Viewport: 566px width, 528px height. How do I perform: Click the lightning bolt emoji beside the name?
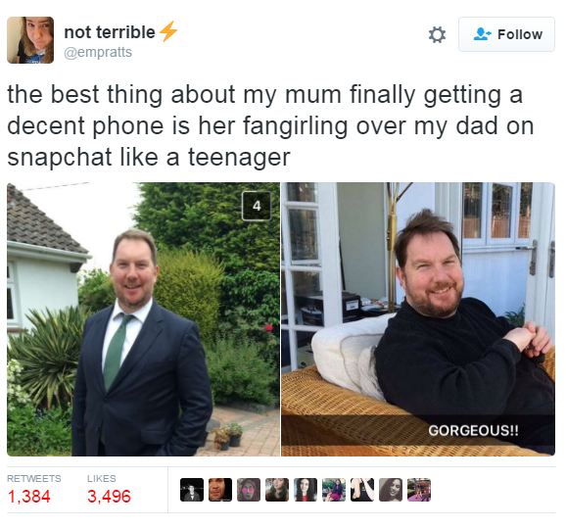click(168, 31)
